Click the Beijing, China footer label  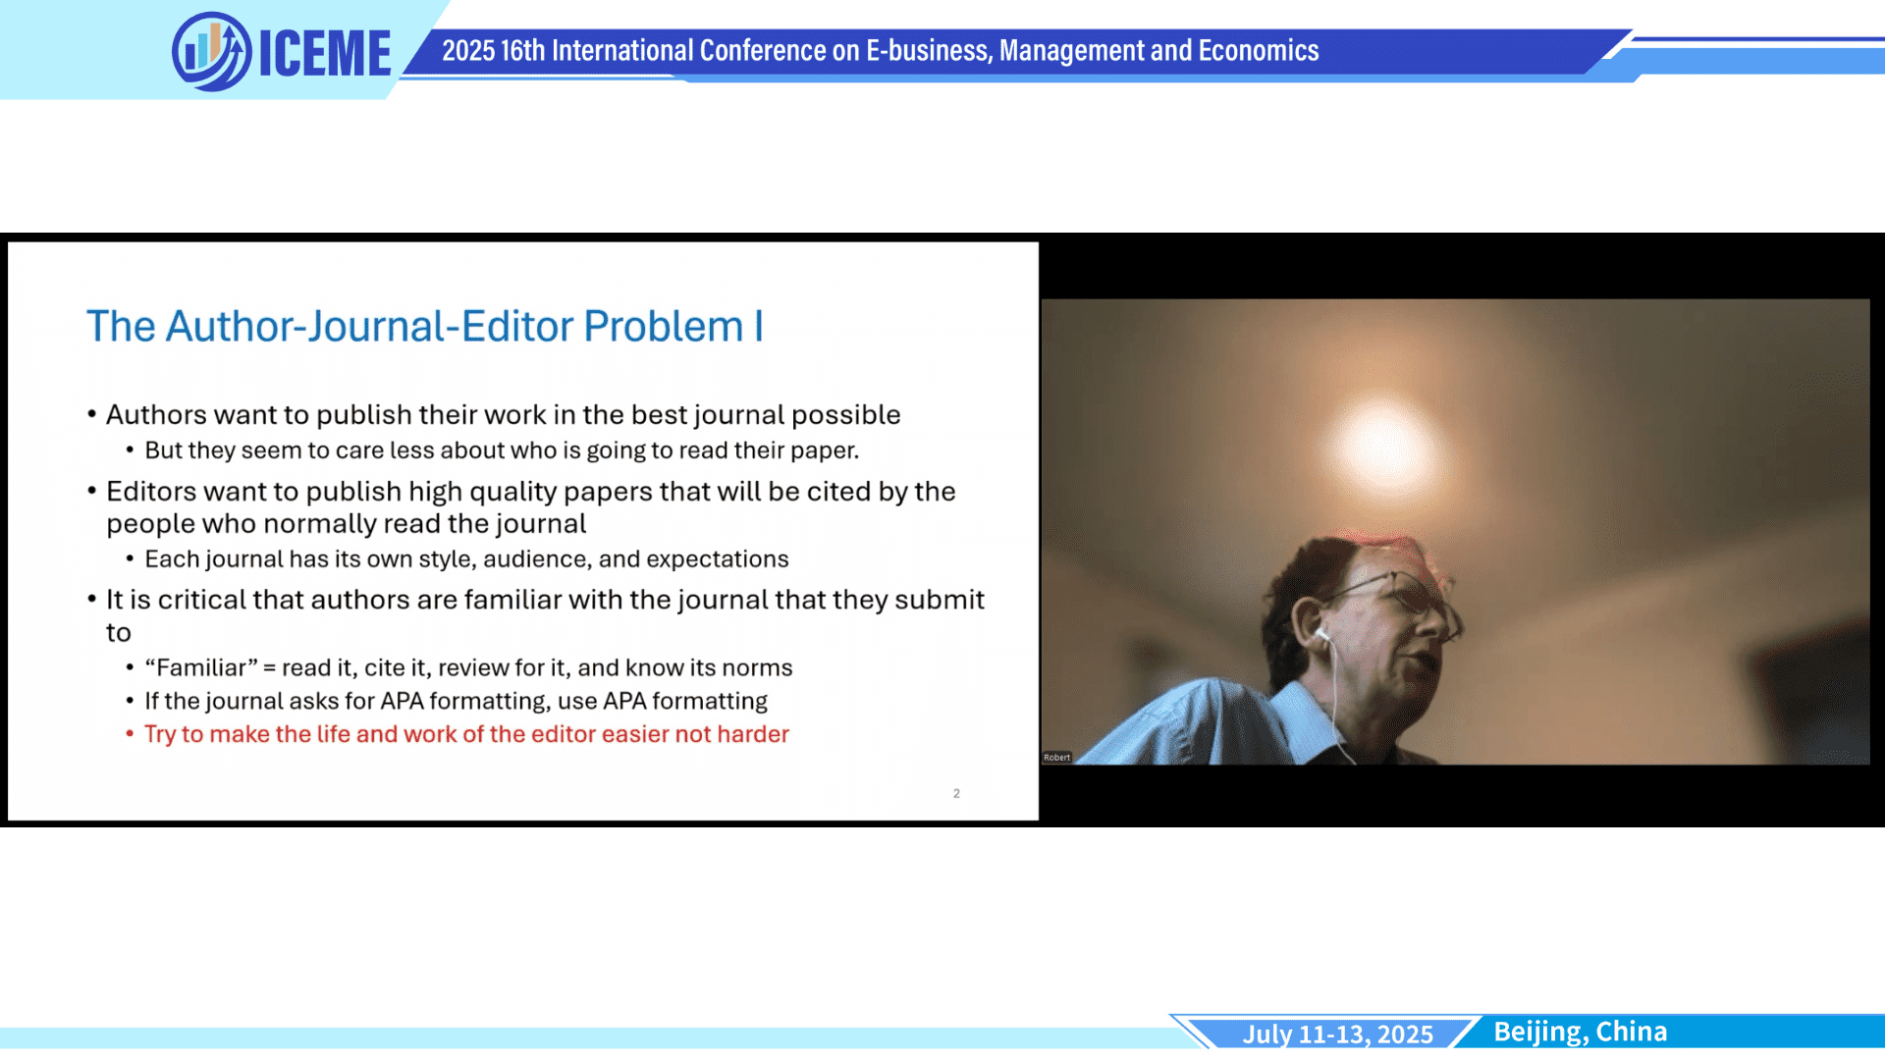pyautogui.click(x=1580, y=1032)
